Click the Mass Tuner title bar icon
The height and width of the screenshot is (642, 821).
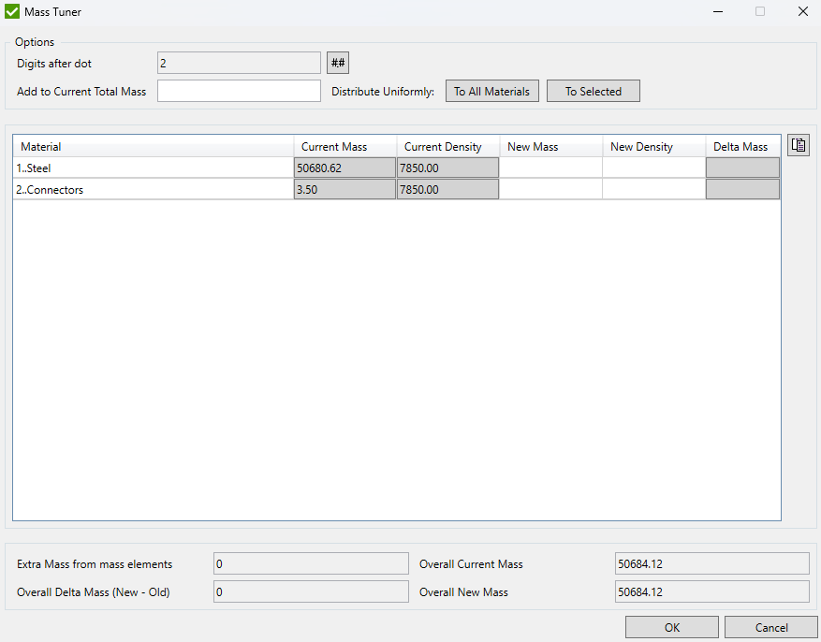click(x=12, y=12)
